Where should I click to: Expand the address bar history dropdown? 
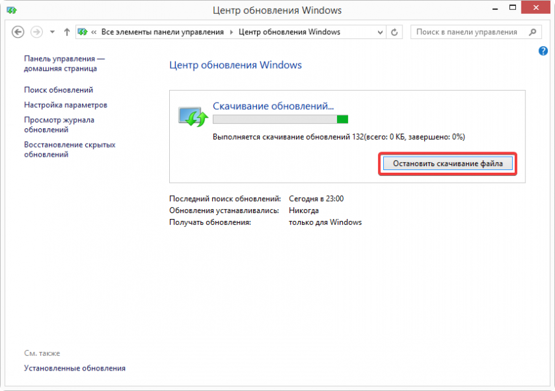coord(379,32)
